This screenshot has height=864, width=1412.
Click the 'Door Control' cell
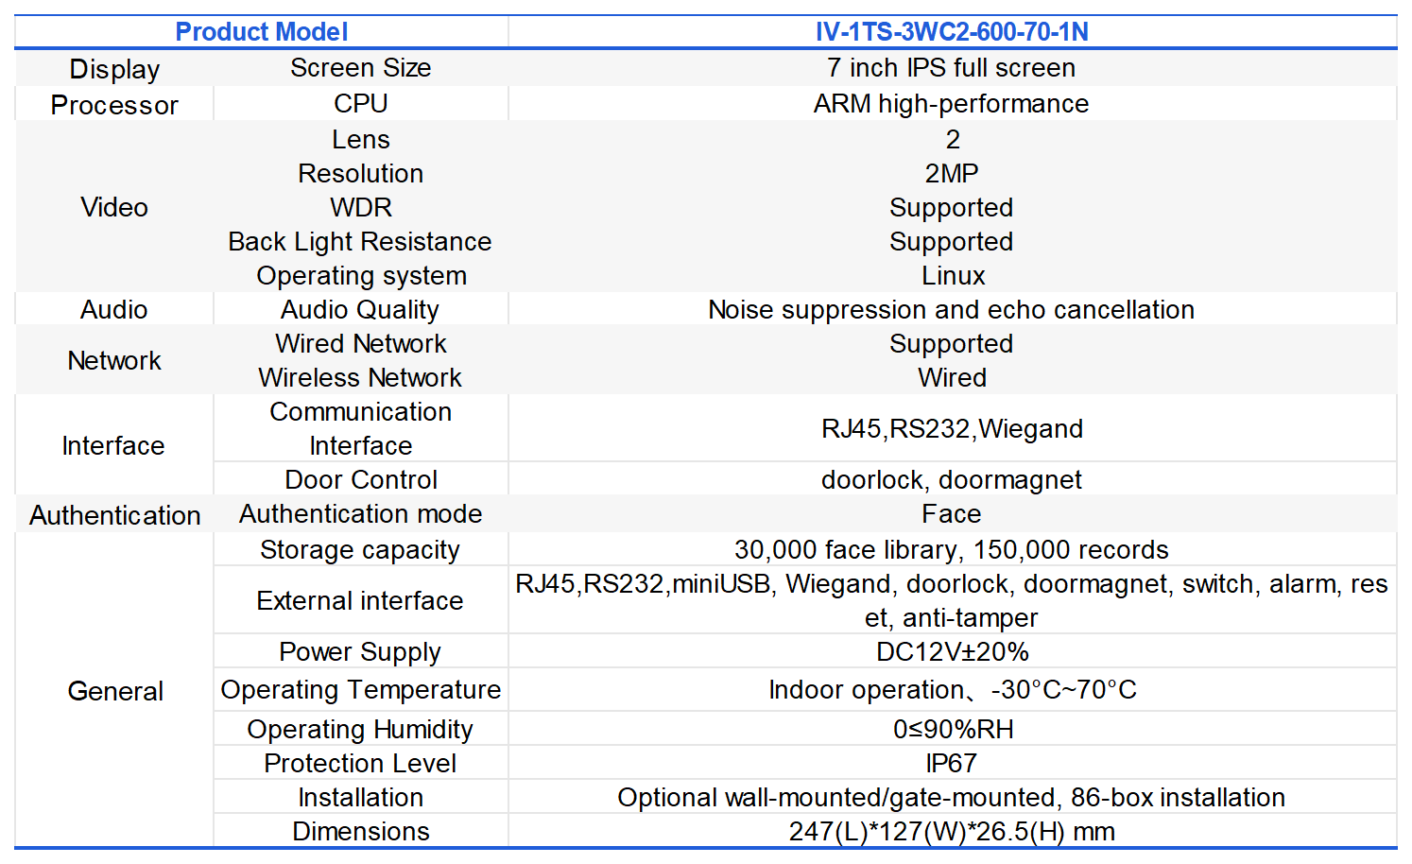pyautogui.click(x=360, y=480)
